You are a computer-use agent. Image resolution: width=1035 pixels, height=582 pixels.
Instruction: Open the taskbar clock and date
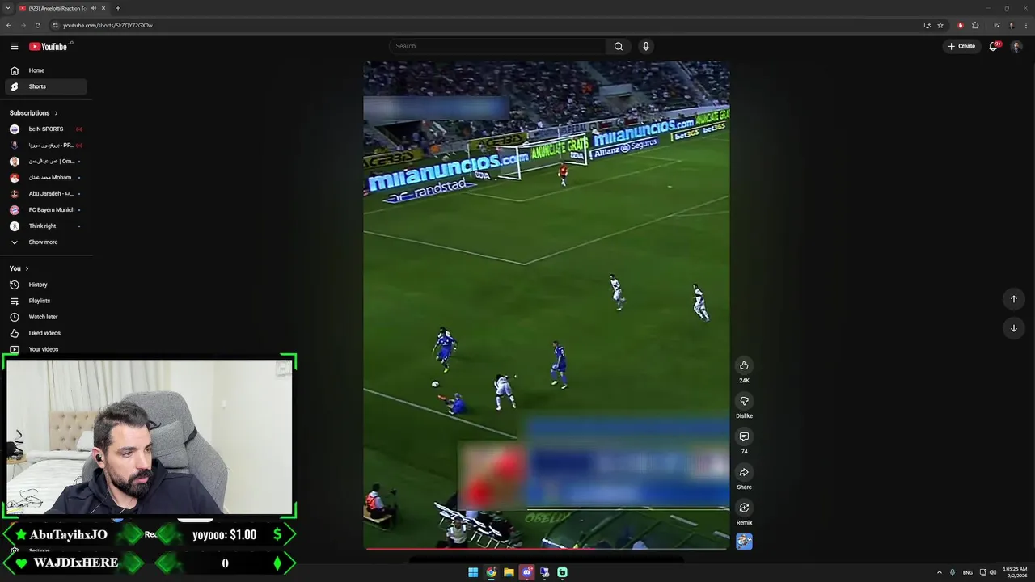(1015, 572)
